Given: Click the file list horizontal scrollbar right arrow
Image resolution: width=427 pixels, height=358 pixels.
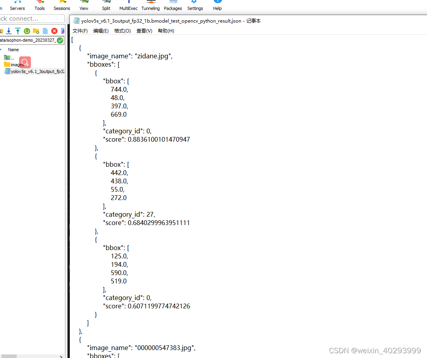Looking at the screenshot, I should tap(61, 356).
